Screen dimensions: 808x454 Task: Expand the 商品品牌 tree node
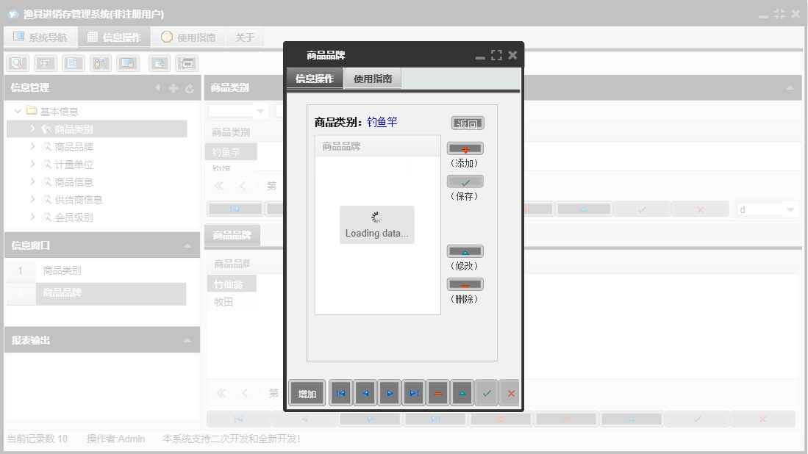tap(32, 146)
